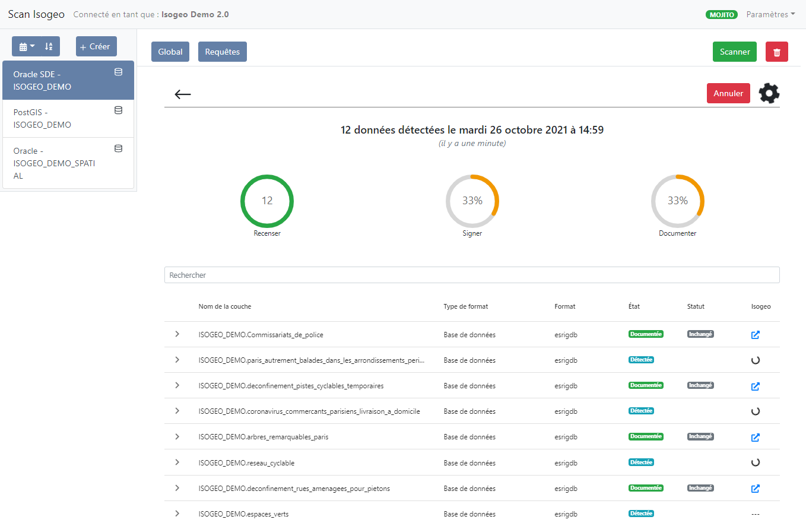The width and height of the screenshot is (806, 526).
Task: Select Oracle - ISOGEO_DEMO_SPATIAL entry
Action: [x=68, y=163]
